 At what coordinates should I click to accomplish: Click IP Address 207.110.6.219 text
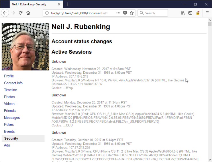(x=70, y=77)
